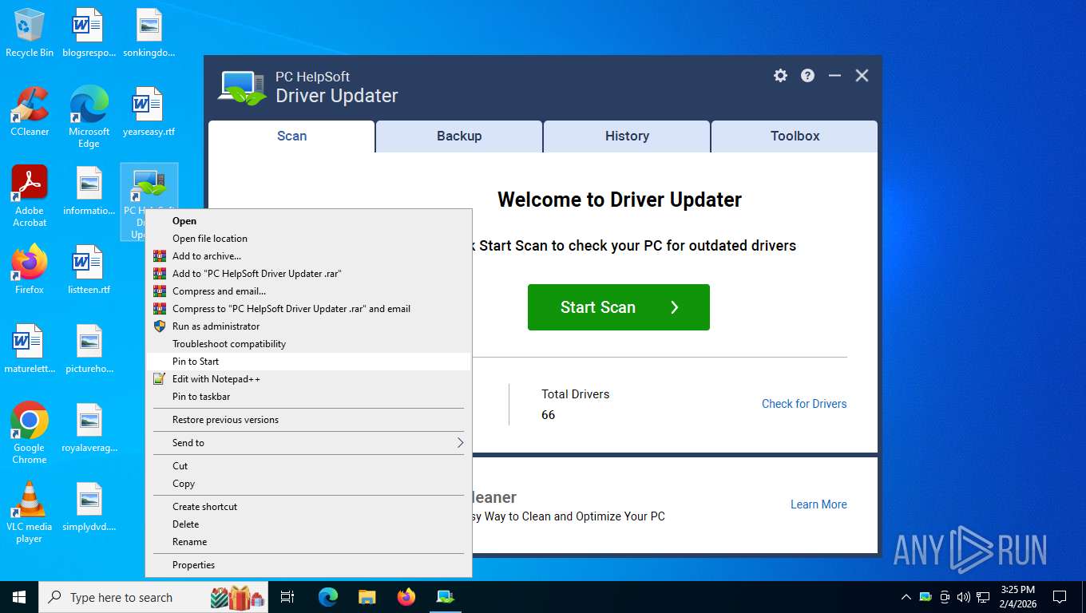Choose Restore previous versions
The height and width of the screenshot is (613, 1086).
click(308, 420)
